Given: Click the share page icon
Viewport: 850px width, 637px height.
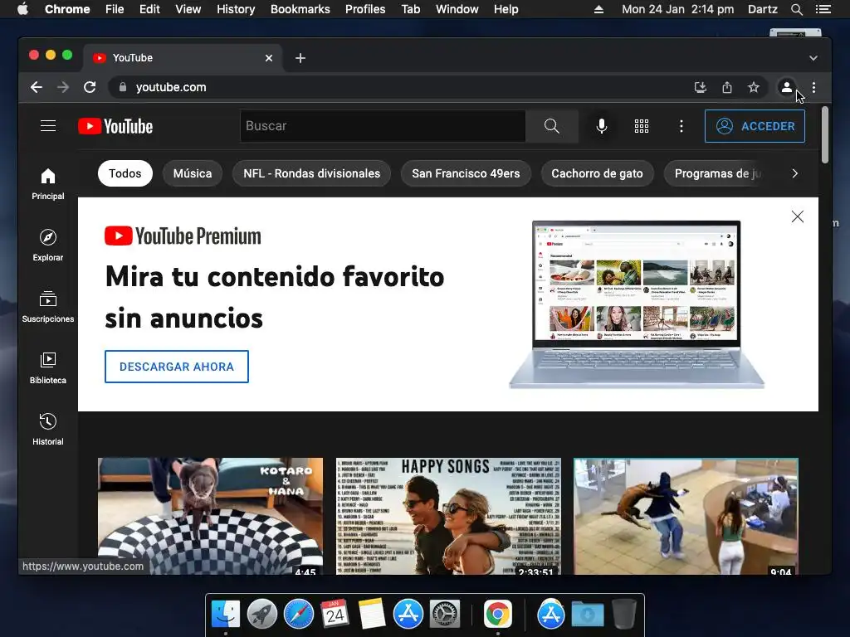Looking at the screenshot, I should [727, 87].
